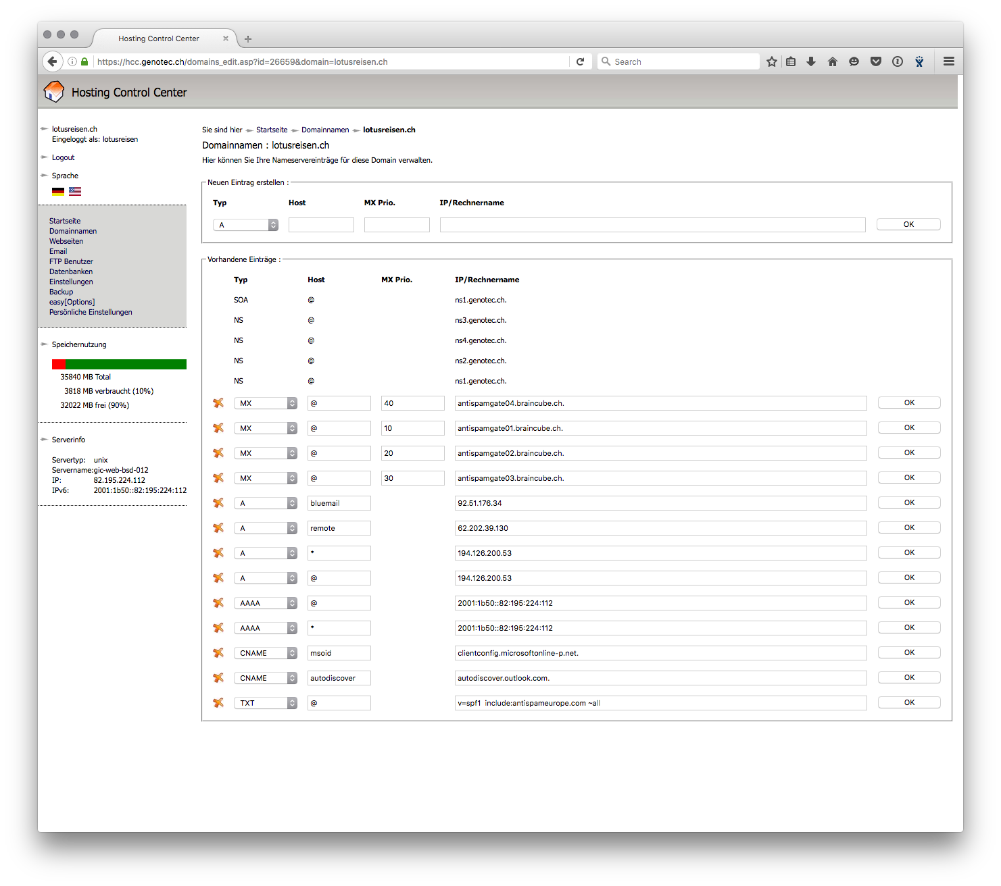Select the Hosting Control Center tab
Screen dimensions: 1001x886
[x=159, y=38]
